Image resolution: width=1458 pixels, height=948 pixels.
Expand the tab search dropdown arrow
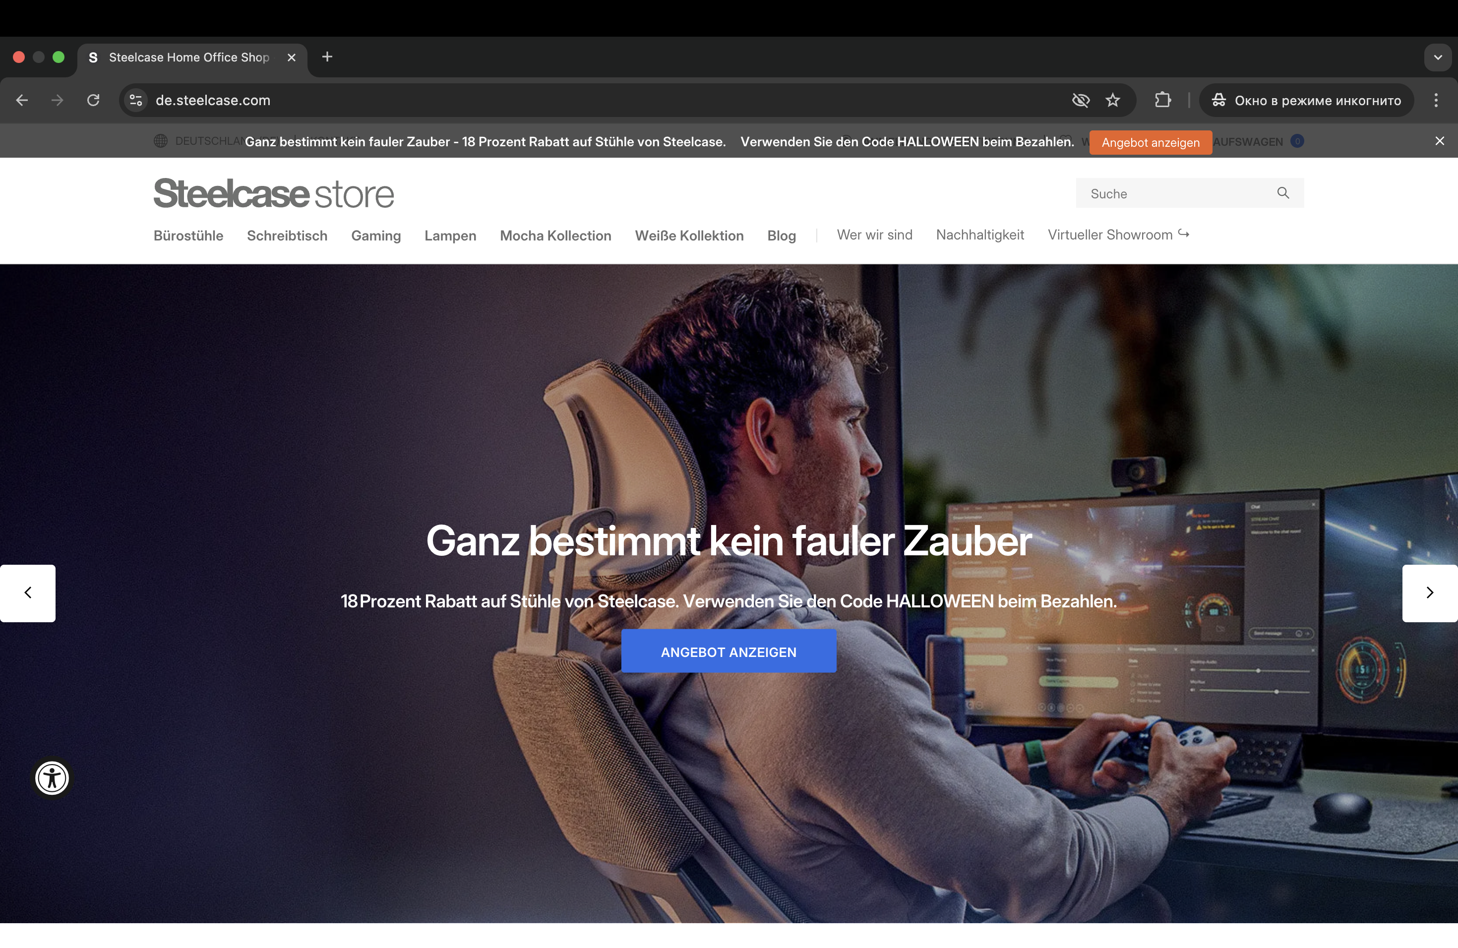tap(1437, 57)
